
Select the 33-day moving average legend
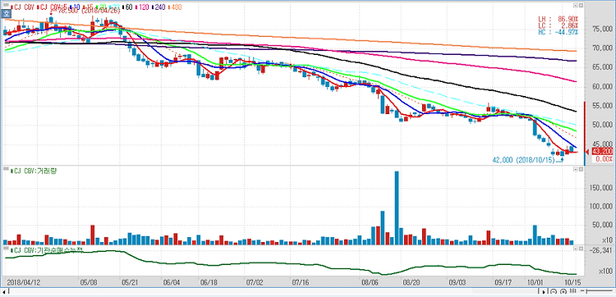click(x=114, y=7)
